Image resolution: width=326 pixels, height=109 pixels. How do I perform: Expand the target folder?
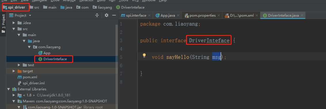[14, 71]
